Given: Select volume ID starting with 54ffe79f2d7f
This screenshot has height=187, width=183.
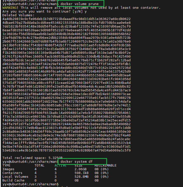Looking at the screenshot, I should [x=67, y=124].
